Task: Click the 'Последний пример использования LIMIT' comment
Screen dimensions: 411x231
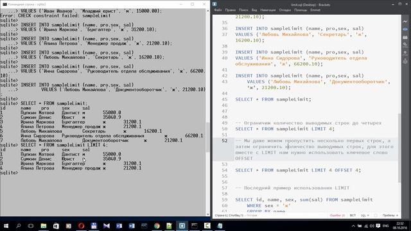Action: tap(292, 188)
